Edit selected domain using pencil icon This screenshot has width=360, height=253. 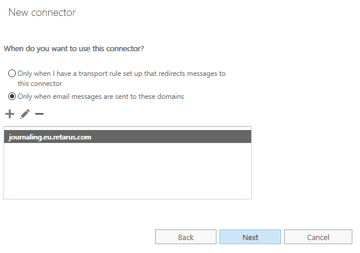pos(25,114)
